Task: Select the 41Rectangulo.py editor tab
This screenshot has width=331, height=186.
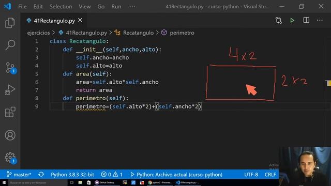Action: pyautogui.click(x=54, y=21)
